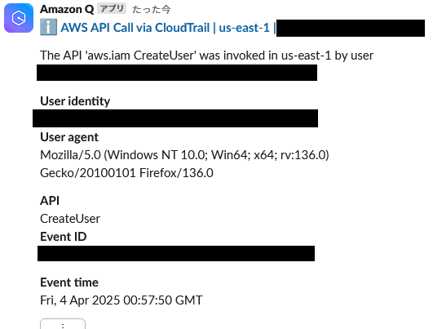This screenshot has width=433, height=329.
Task: Click the blue info emoji icon
Action: [48, 27]
